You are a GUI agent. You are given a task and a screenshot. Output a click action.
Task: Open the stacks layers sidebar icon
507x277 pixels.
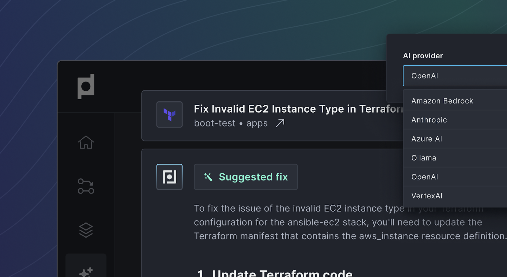point(86,230)
